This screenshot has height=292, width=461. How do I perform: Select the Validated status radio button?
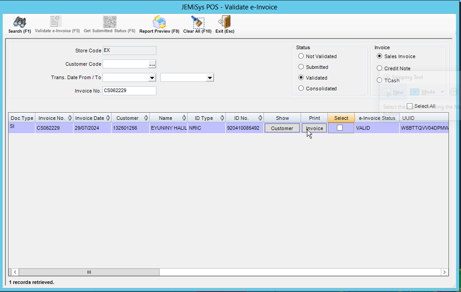coord(301,77)
